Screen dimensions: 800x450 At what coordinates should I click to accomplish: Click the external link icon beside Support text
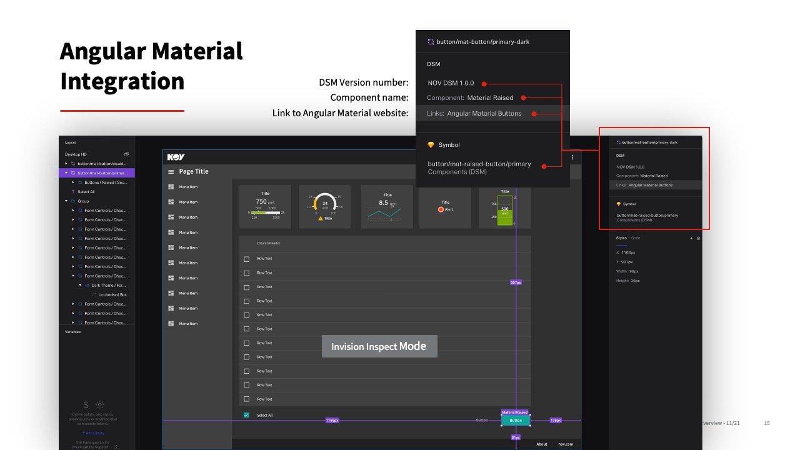click(x=115, y=447)
